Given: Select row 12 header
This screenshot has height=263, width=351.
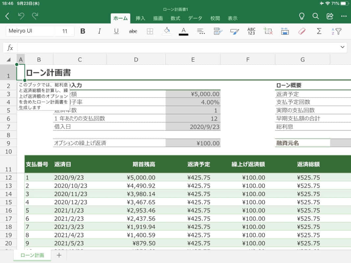Looking at the screenshot, I should click(8, 178).
